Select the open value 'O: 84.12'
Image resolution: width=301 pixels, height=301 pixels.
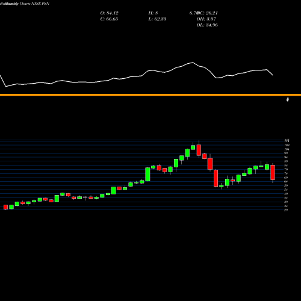point(109,13)
